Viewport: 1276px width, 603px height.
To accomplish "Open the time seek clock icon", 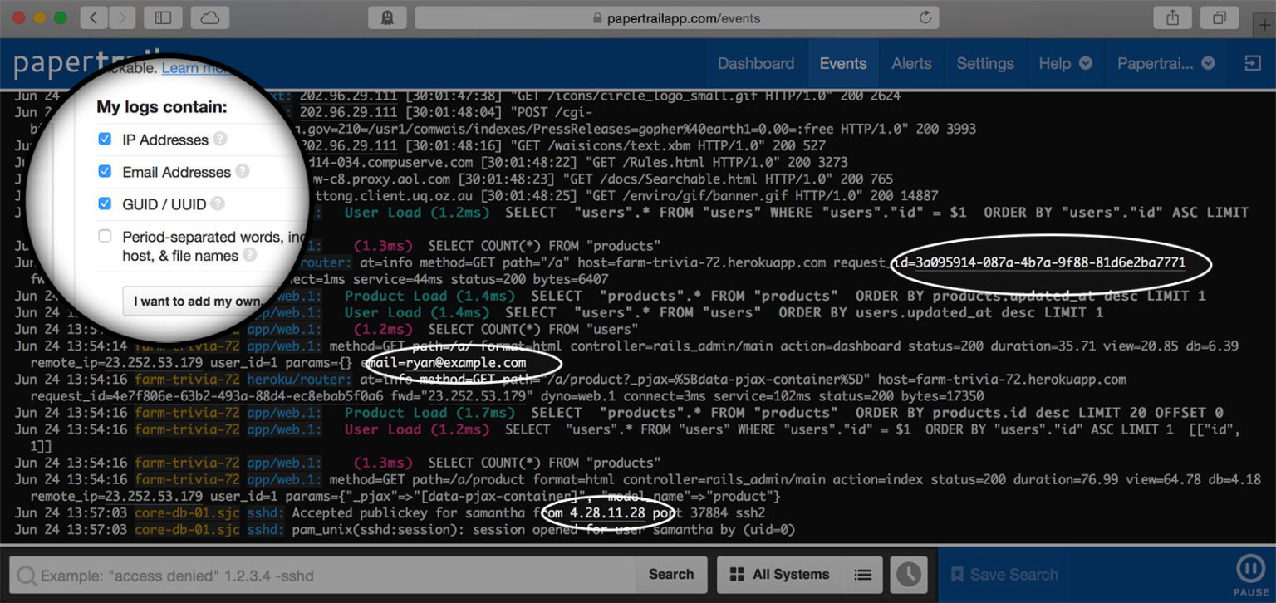I will 908,574.
